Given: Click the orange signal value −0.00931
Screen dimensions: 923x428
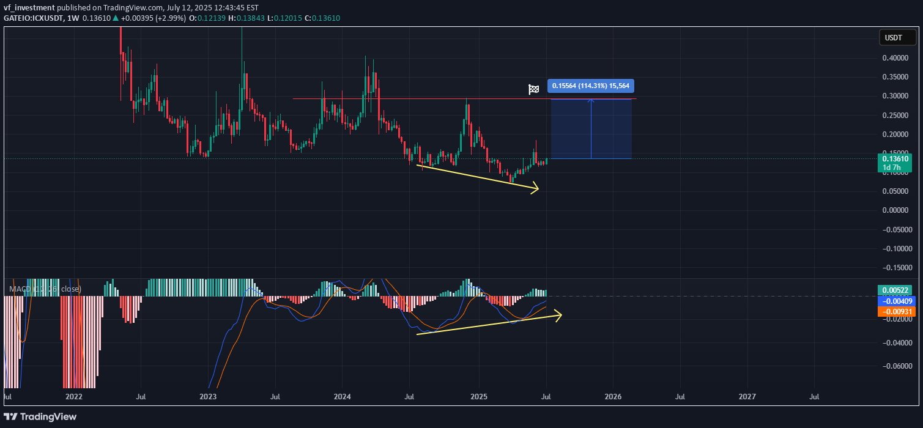Looking at the screenshot, I should coord(896,311).
